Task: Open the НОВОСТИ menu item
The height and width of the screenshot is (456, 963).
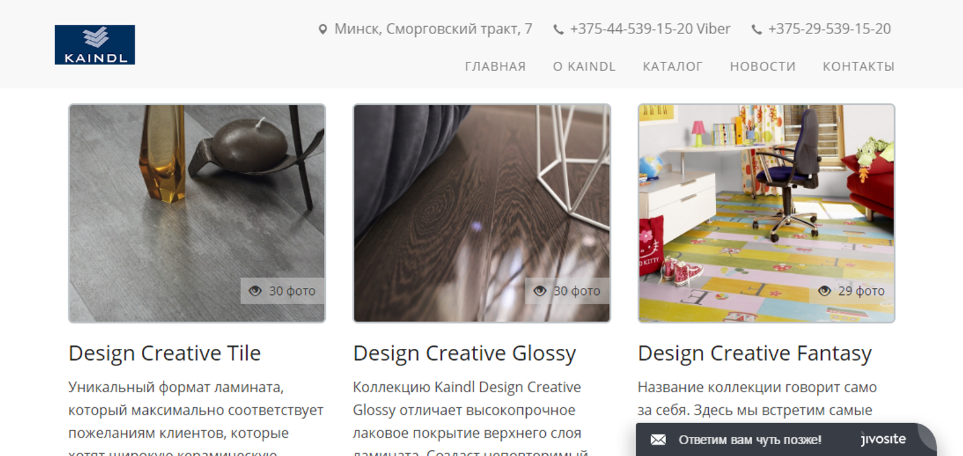Action: (763, 66)
